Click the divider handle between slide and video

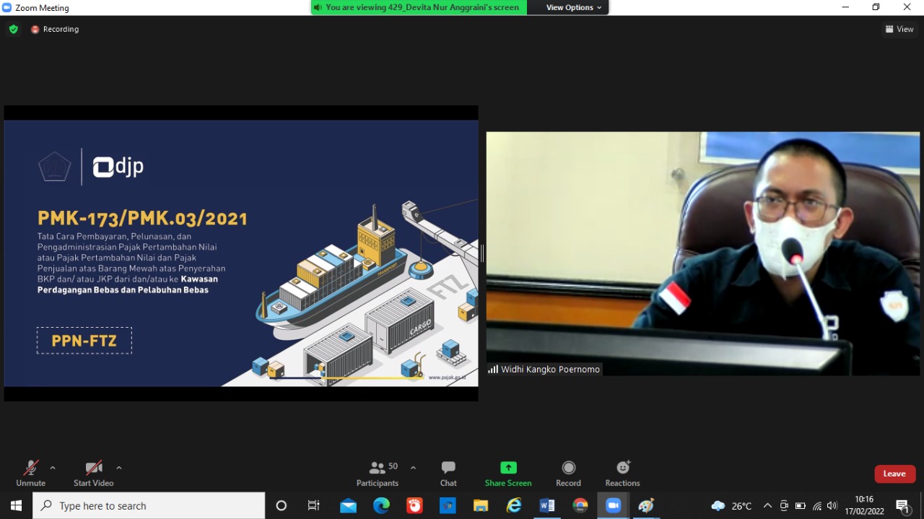pyautogui.click(x=481, y=253)
